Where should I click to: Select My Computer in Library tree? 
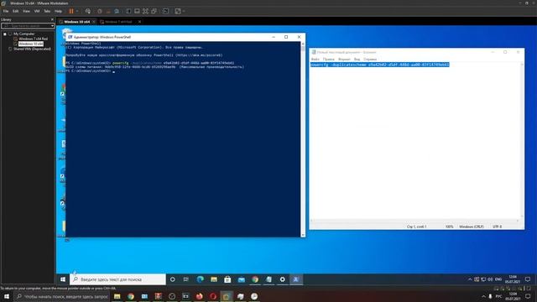[x=23, y=34]
